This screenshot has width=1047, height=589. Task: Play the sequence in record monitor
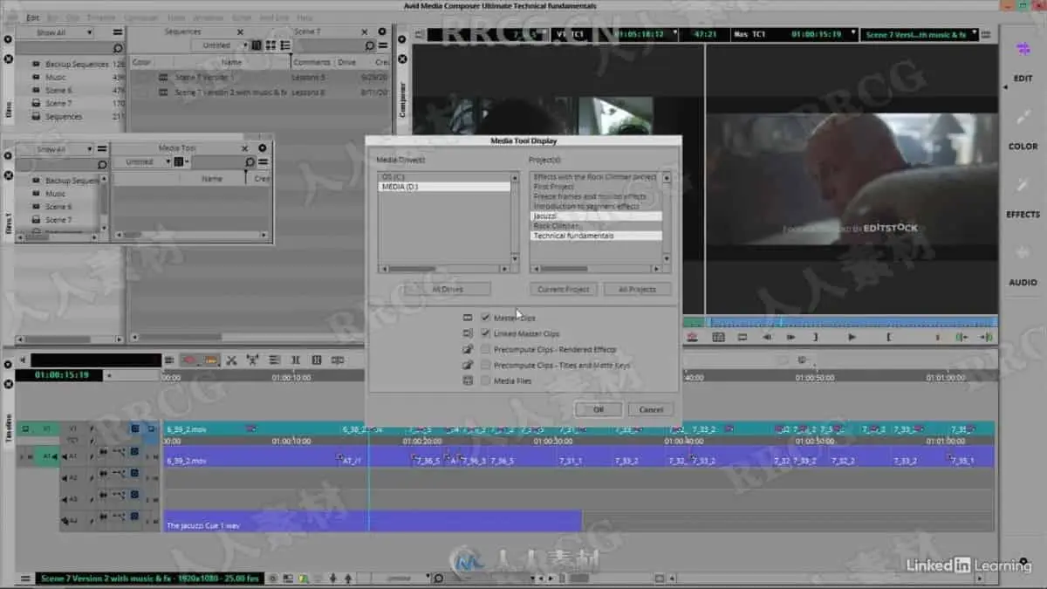click(852, 337)
